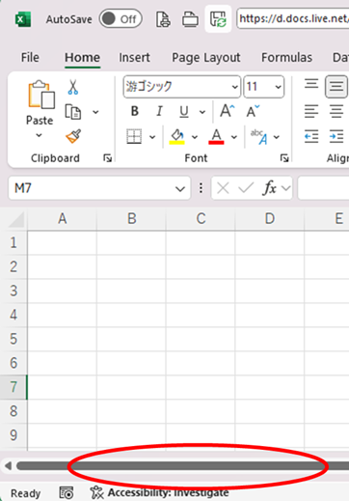
Task: Click the document URL address field
Action: click(x=292, y=18)
